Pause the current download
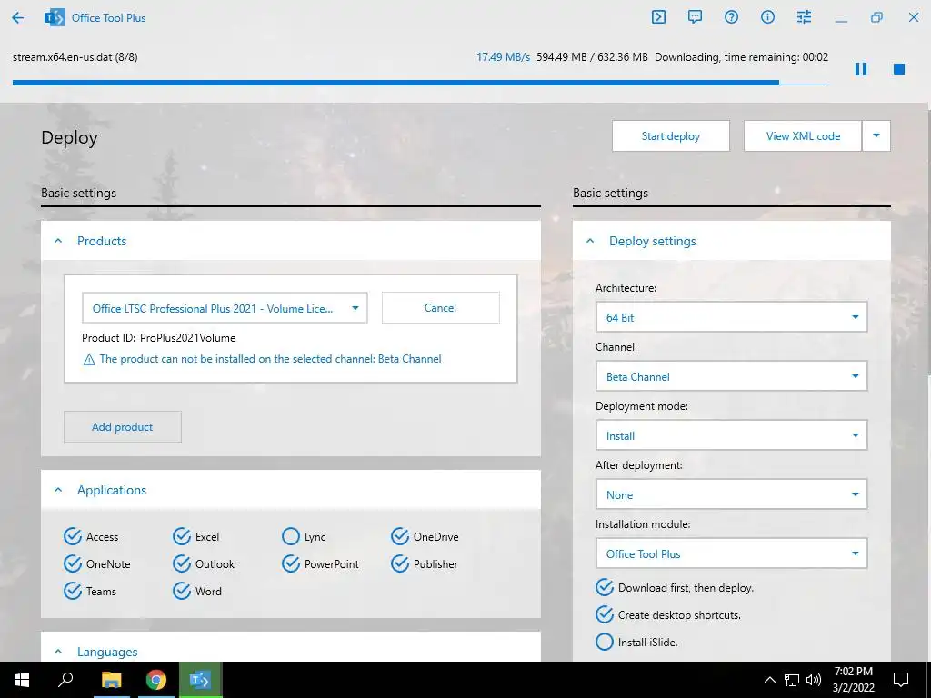Image resolution: width=931 pixels, height=698 pixels. (861, 69)
